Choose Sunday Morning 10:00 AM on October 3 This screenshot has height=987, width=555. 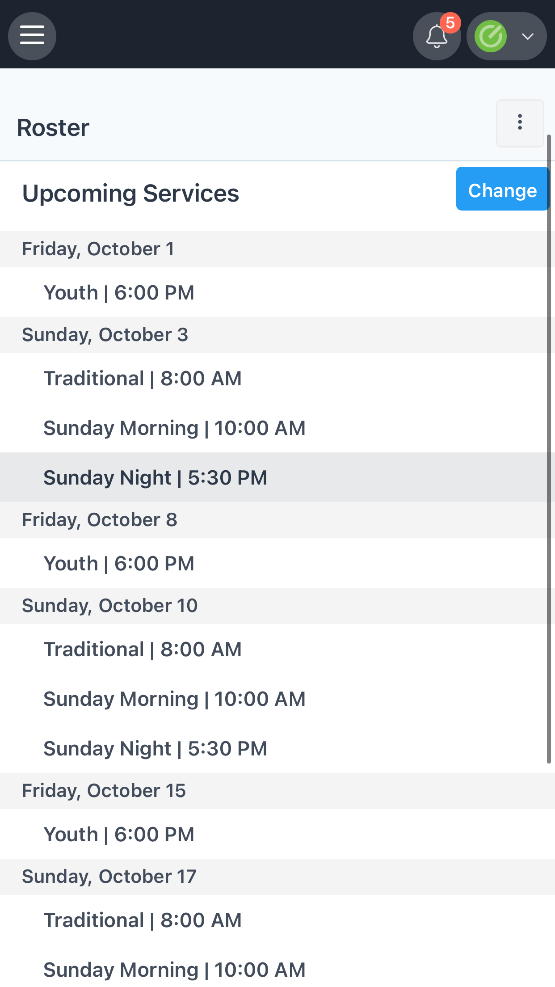point(277,428)
